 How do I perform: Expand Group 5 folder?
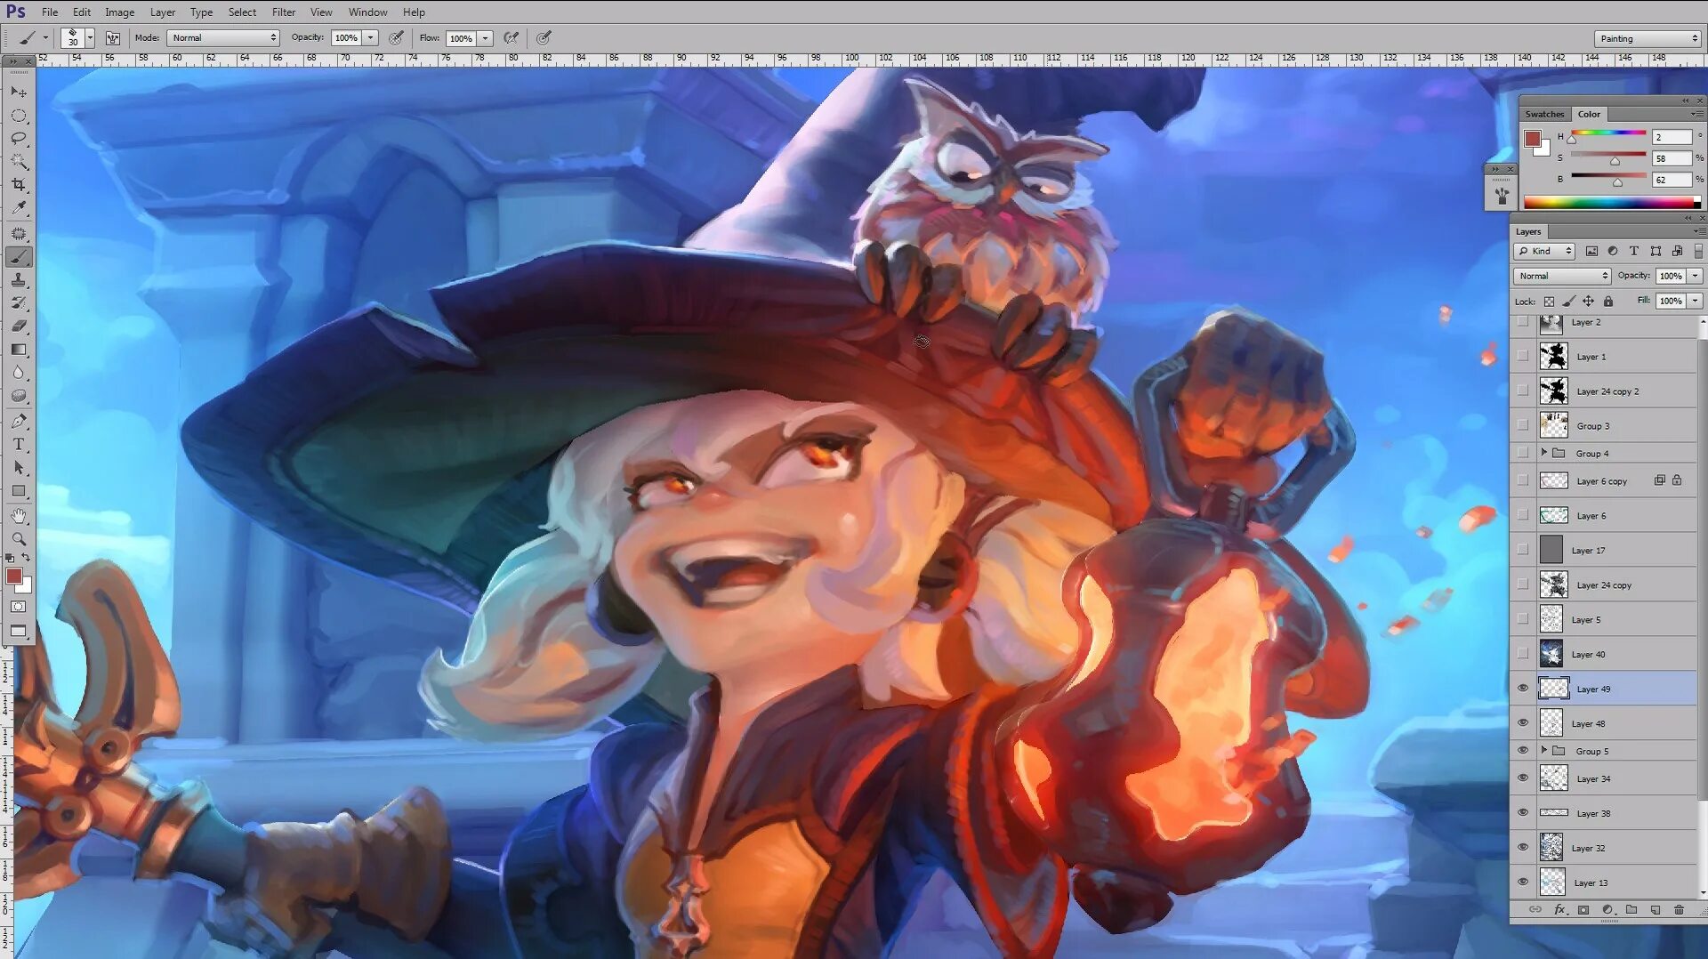coord(1544,751)
